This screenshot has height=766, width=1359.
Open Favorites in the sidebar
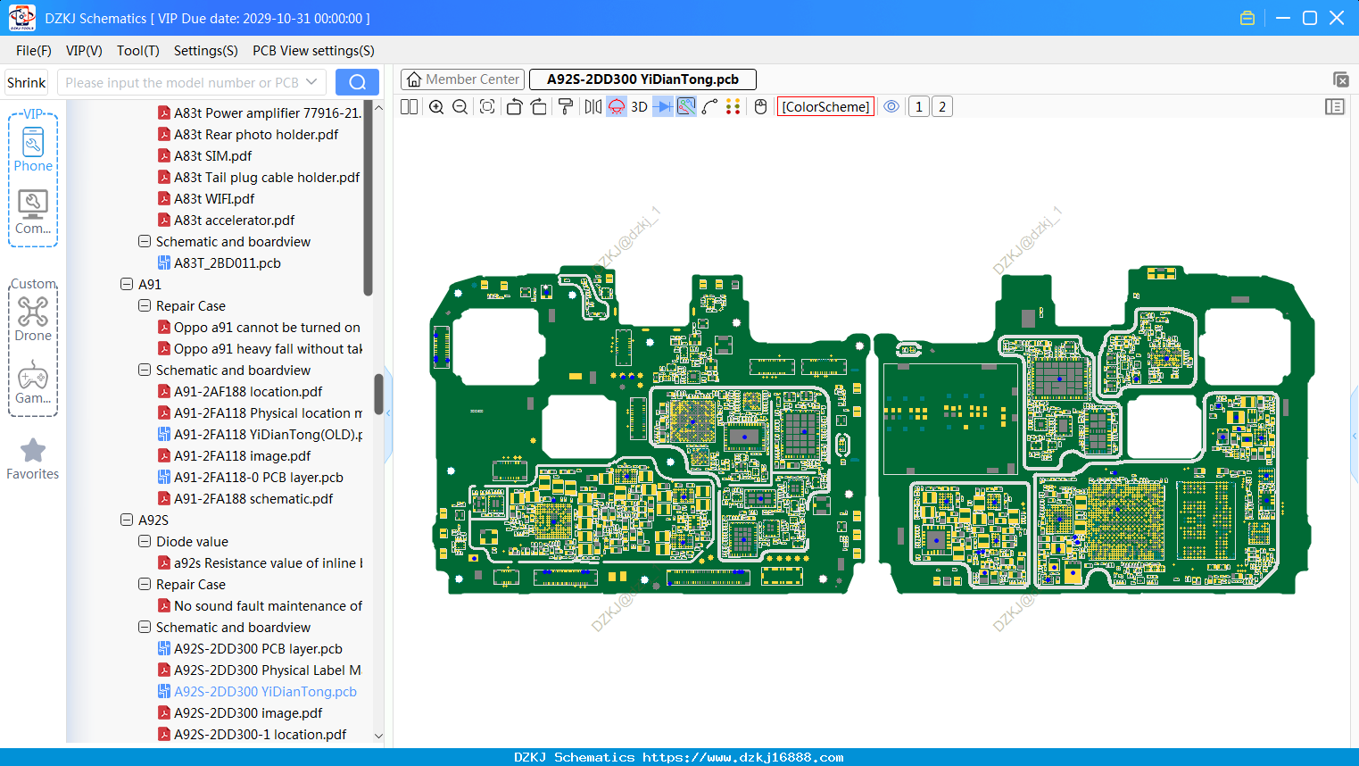pyautogui.click(x=33, y=460)
